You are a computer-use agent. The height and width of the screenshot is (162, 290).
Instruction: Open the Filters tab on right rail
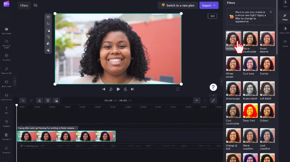285,17
